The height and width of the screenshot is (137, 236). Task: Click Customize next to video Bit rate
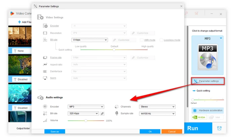pyautogui.click(x=124, y=40)
